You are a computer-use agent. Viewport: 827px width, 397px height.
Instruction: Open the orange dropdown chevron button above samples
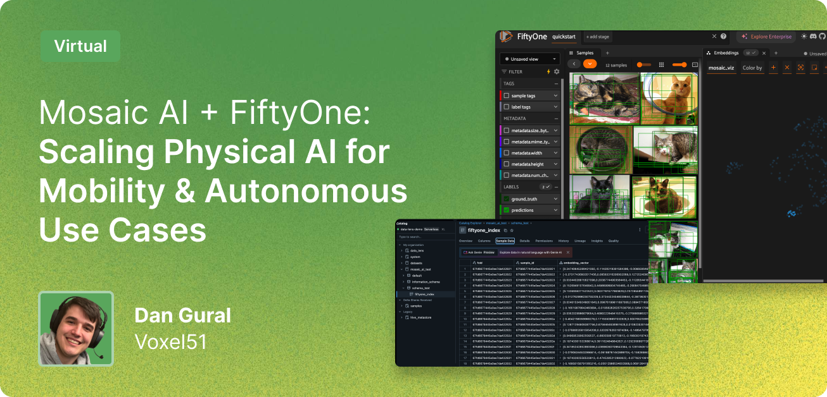[590, 64]
